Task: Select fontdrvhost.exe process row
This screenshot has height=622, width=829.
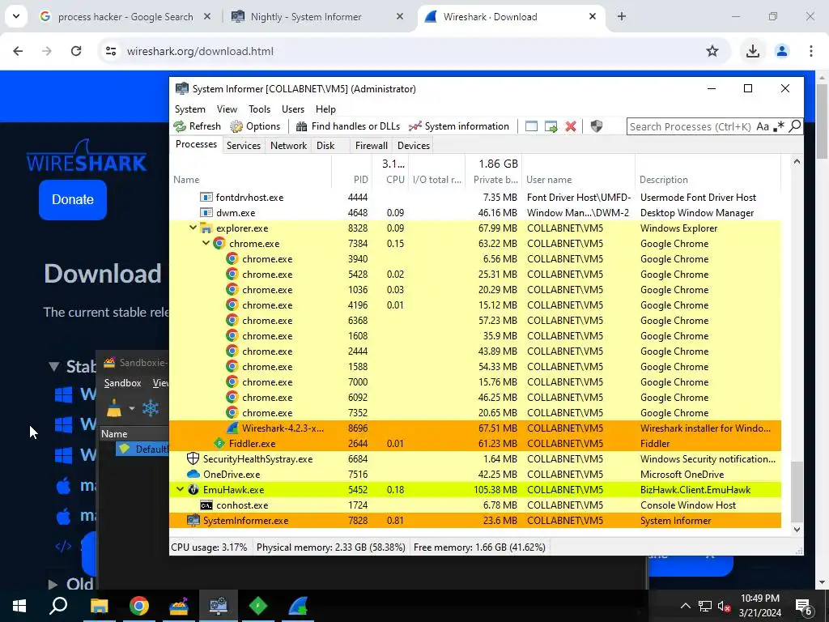Action: pyautogui.click(x=474, y=198)
